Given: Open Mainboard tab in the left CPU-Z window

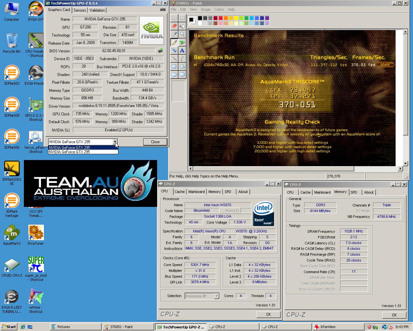Looking at the screenshot, I should coord(196,192).
